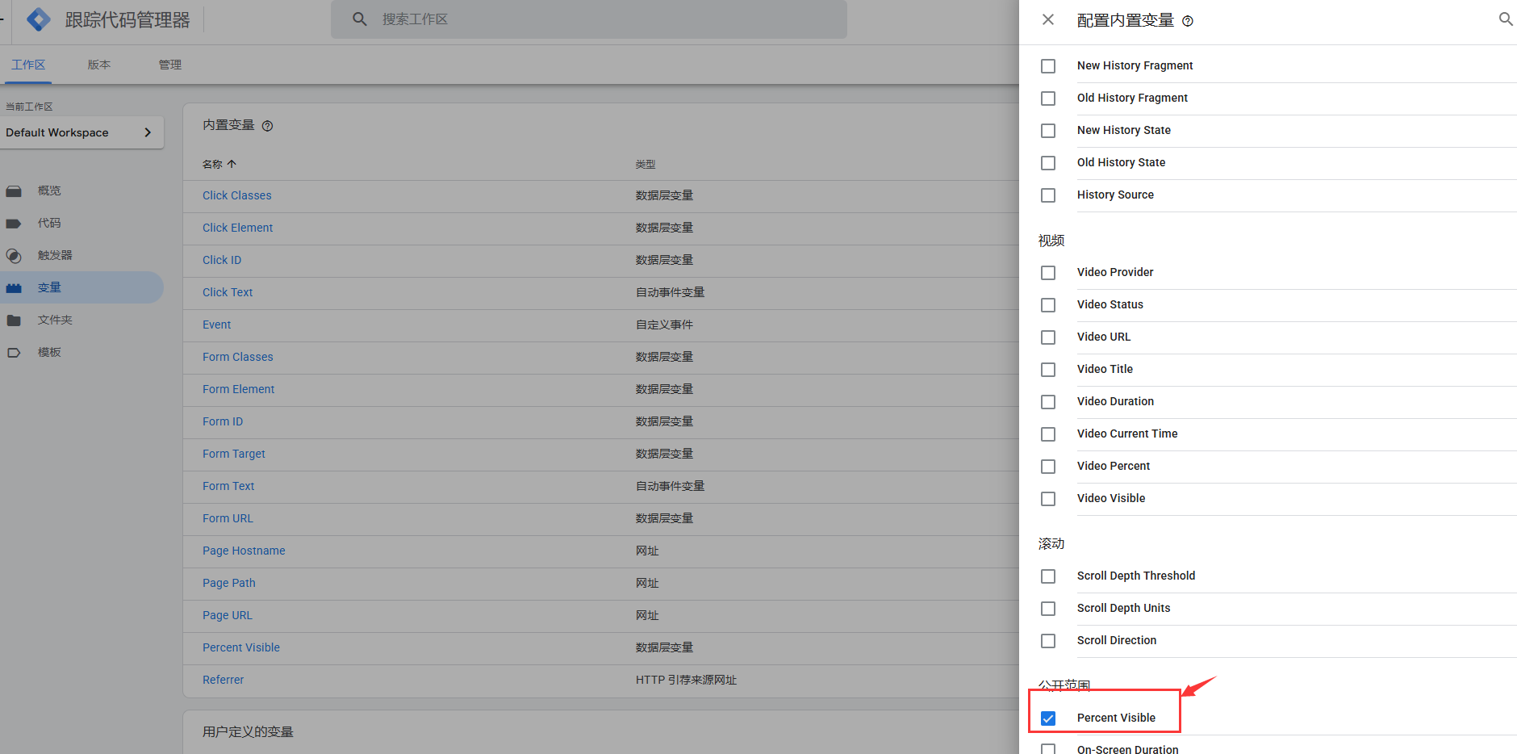Open 触发器 in the left menu
The width and height of the screenshot is (1517, 754).
[x=55, y=255]
